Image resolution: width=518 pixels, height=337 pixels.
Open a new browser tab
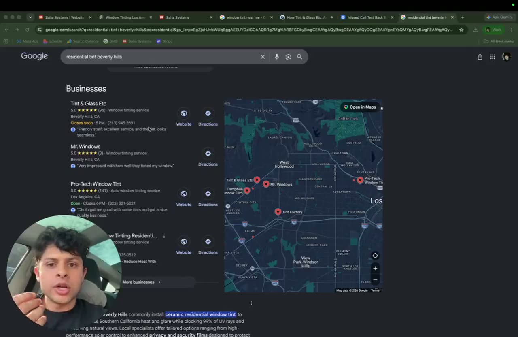point(463,17)
